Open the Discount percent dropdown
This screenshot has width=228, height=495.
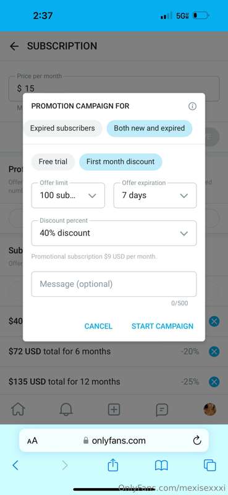point(114,233)
